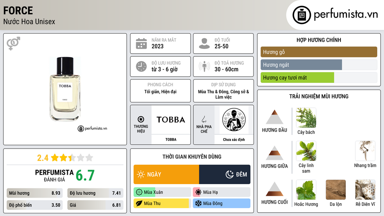The height and width of the screenshot is (216, 384).
Task: Click the perfumista.vn caption under the bottle
Action: pyautogui.click(x=92, y=128)
